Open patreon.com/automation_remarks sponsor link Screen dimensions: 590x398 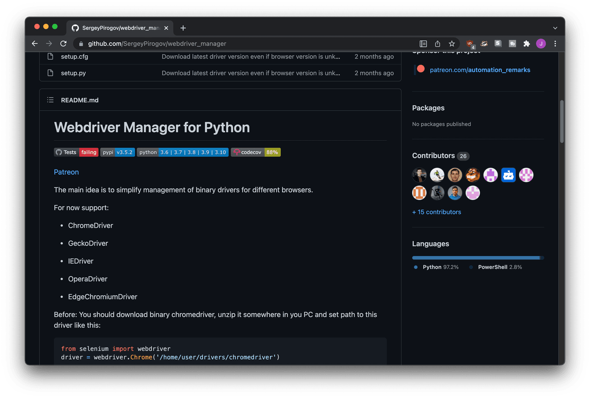click(x=480, y=70)
